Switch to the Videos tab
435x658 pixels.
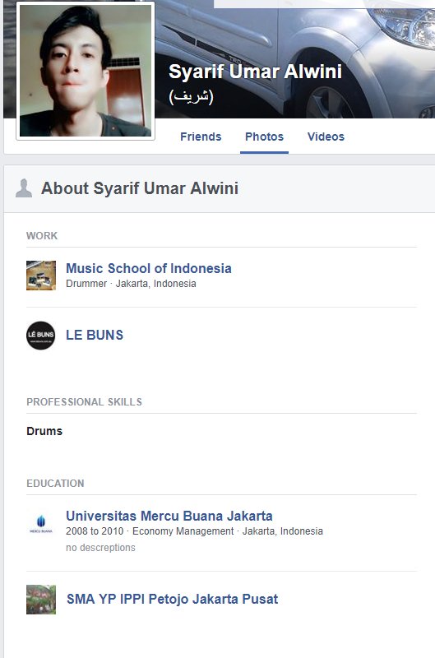pyautogui.click(x=326, y=137)
